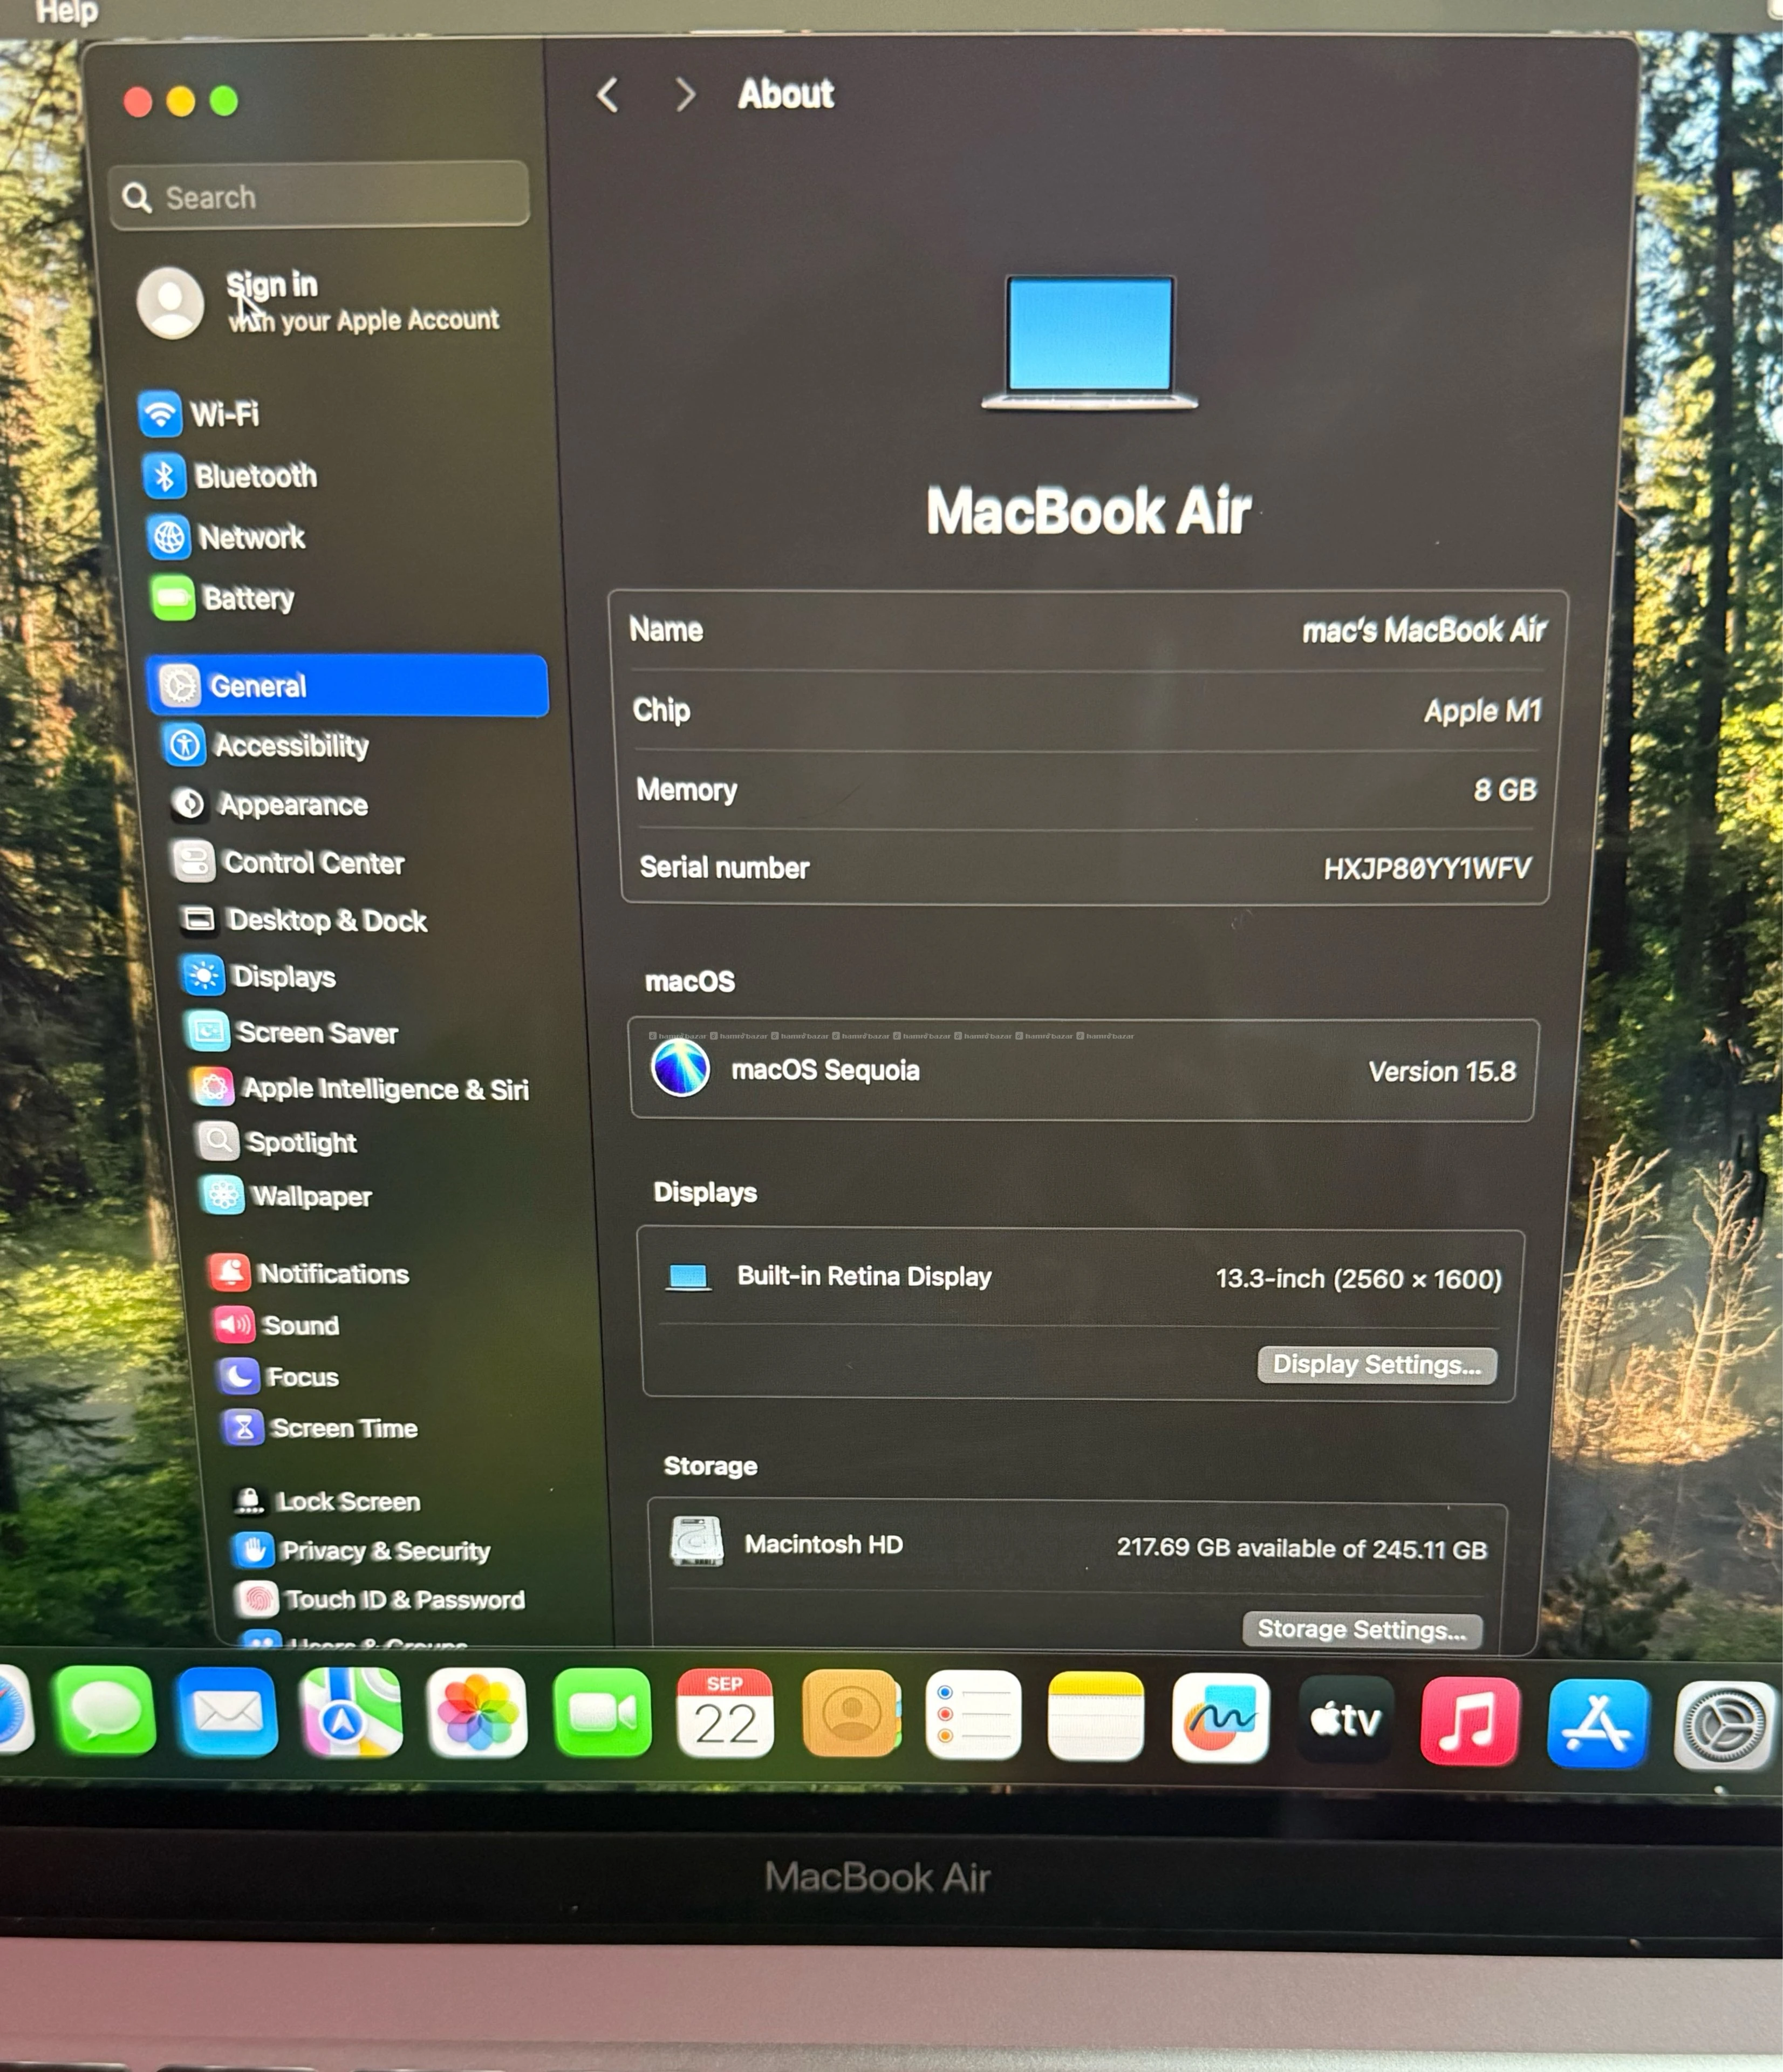Launch Apple TV from the Dock
This screenshot has width=1783, height=2072.
(1345, 1719)
